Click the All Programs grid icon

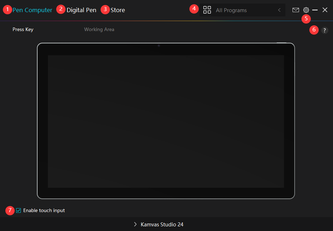click(x=207, y=10)
